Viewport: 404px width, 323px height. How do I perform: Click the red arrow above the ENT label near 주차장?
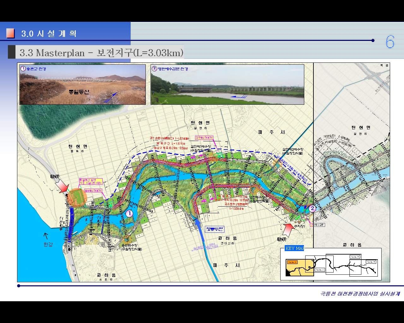coord(289,230)
